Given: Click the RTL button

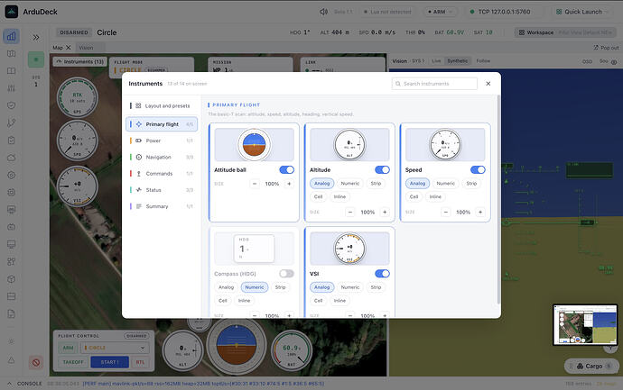Looking at the screenshot, I should coord(140,362).
